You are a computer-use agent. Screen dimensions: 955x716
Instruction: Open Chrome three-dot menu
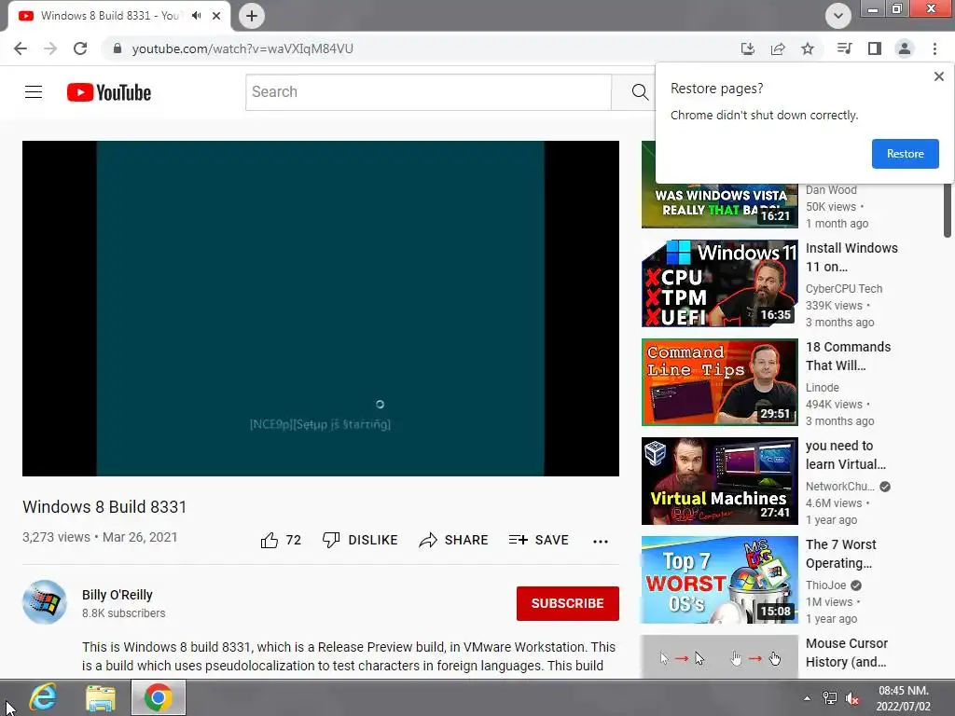click(x=934, y=48)
